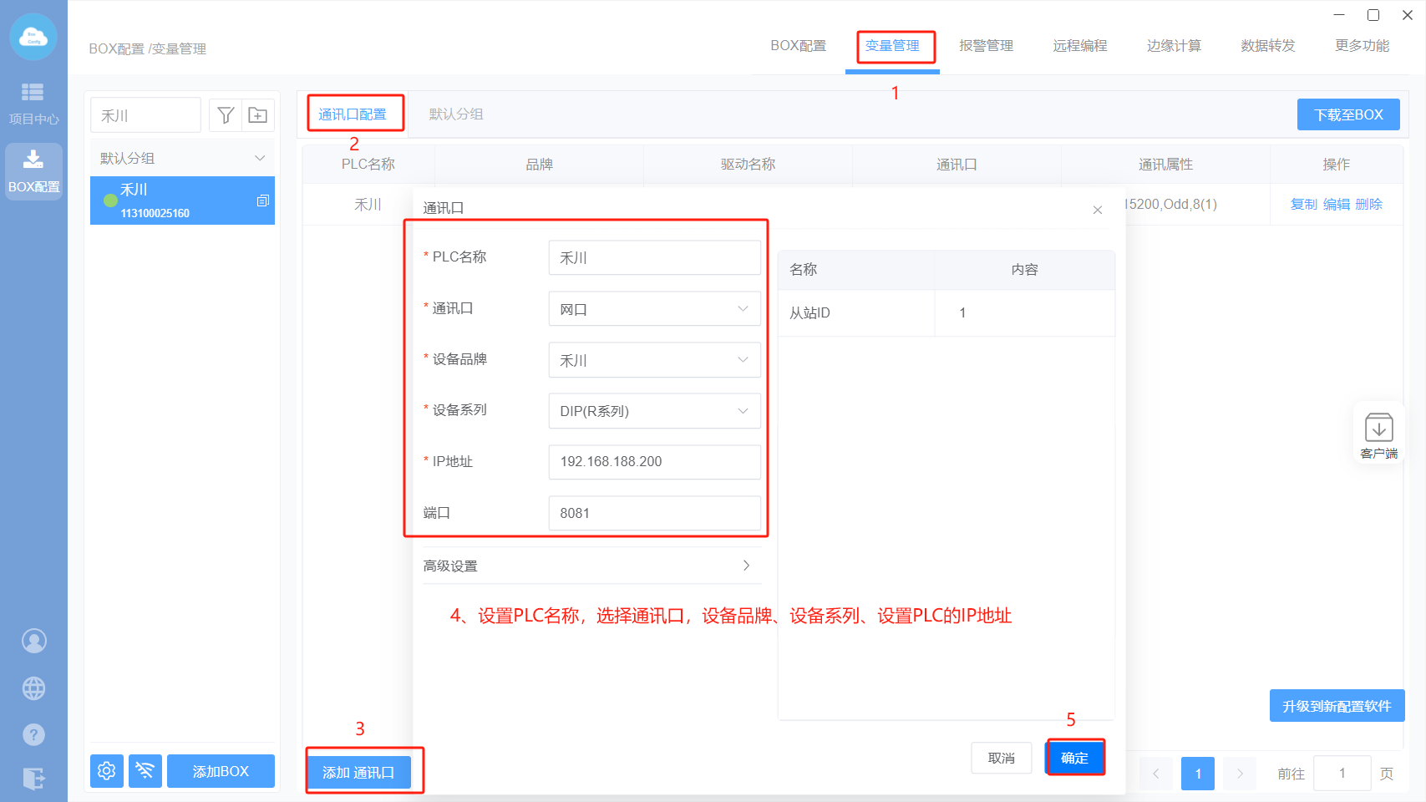
Task: Click the PLC名称 column header
Action: pos(368,165)
